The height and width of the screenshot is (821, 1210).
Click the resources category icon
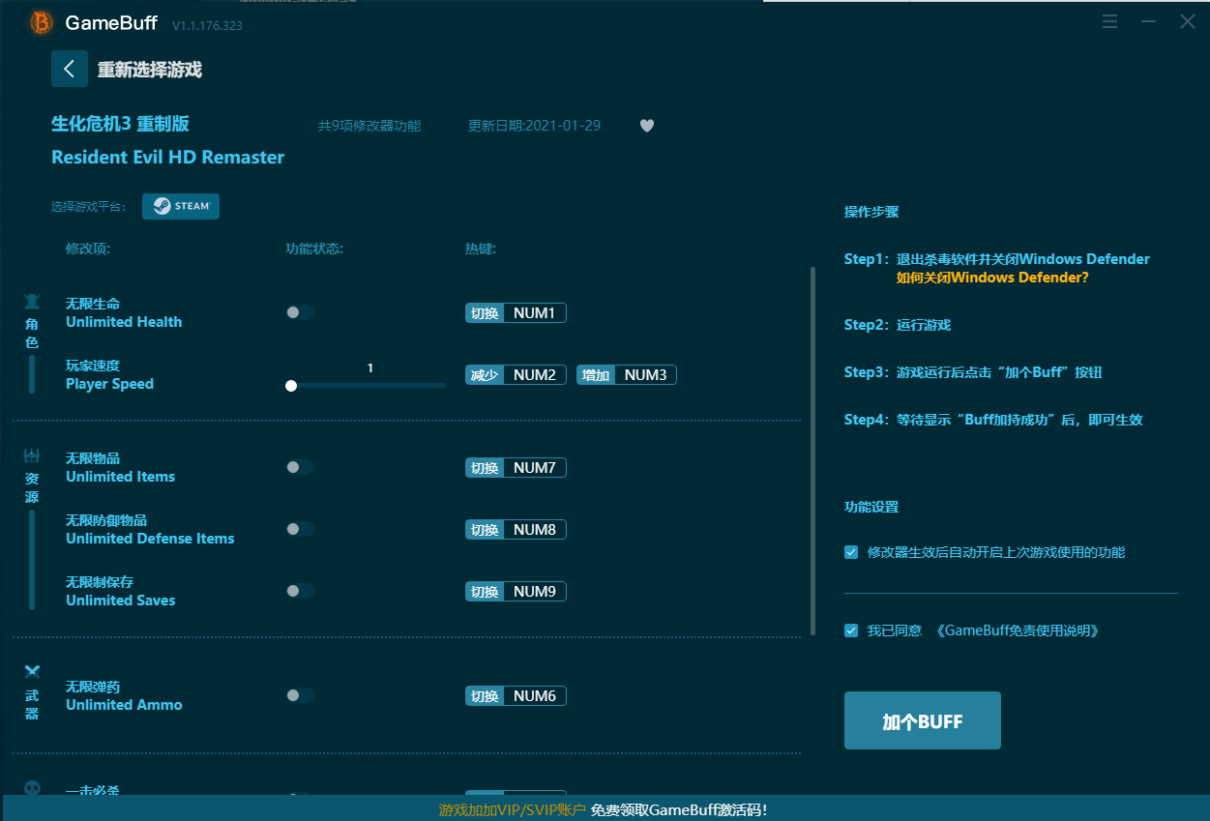[x=32, y=456]
